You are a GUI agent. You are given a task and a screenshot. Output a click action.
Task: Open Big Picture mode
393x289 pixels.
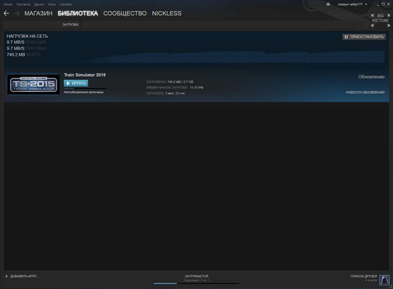380,18
